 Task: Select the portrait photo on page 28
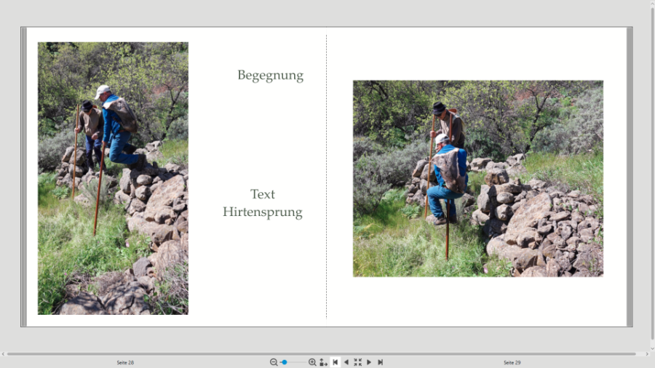[x=113, y=178]
